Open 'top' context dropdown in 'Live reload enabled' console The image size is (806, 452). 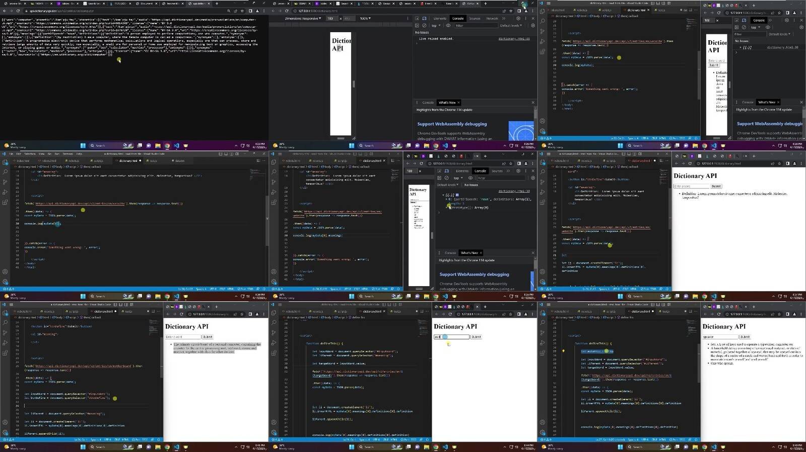tap(435, 26)
